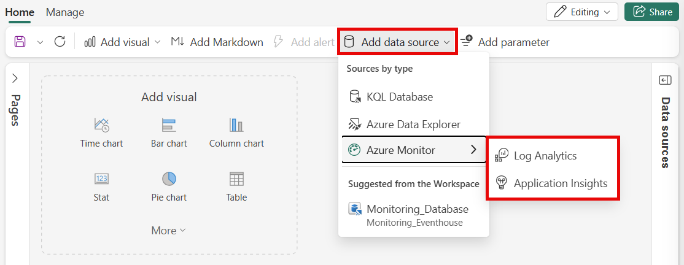Click the Add parameter filter icon
The width and height of the screenshot is (684, 265).
(466, 42)
